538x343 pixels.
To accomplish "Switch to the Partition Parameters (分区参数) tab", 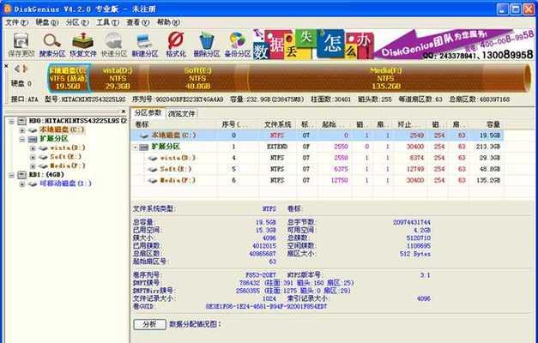I will coord(148,113).
